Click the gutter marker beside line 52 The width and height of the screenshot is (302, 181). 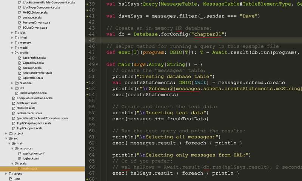[x=87, y=83]
